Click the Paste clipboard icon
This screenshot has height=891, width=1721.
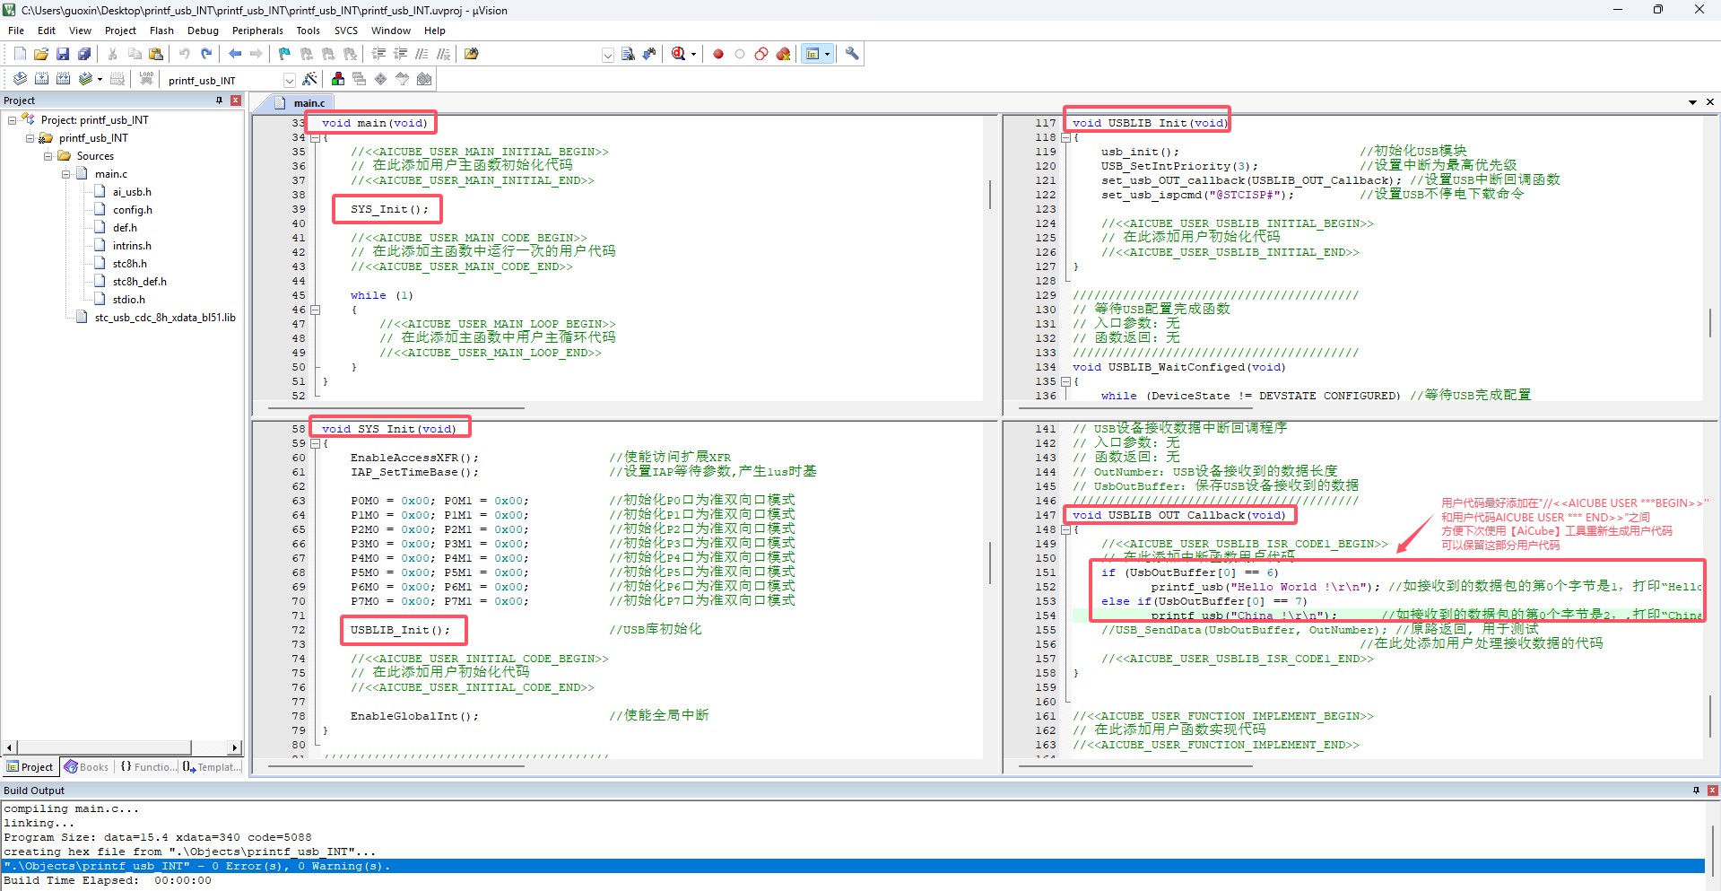(x=156, y=54)
